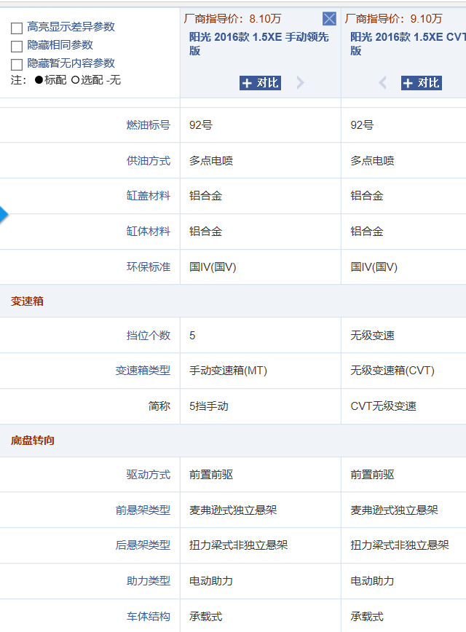Open 阳光 2016款 1.5XE 手动领先版 link
466x632 pixels.
[259, 44]
